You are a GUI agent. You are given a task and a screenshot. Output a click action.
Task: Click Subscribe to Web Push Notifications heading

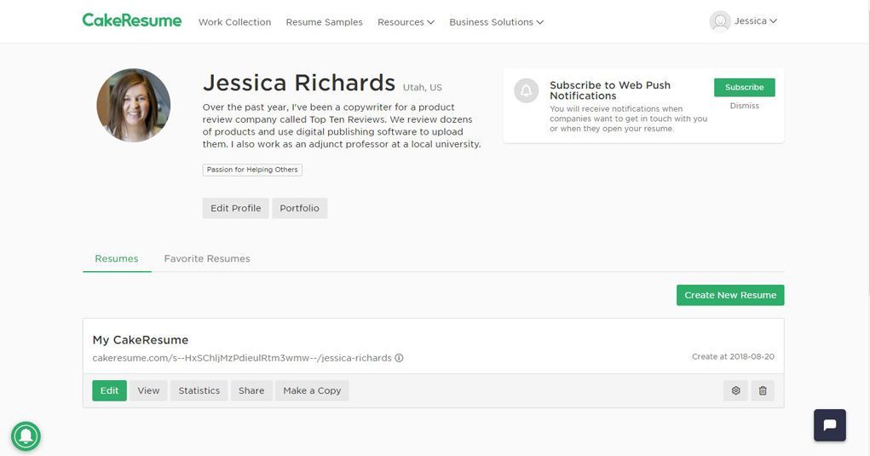pos(610,90)
